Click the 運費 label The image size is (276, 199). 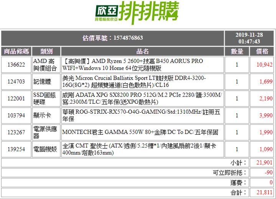(238, 183)
